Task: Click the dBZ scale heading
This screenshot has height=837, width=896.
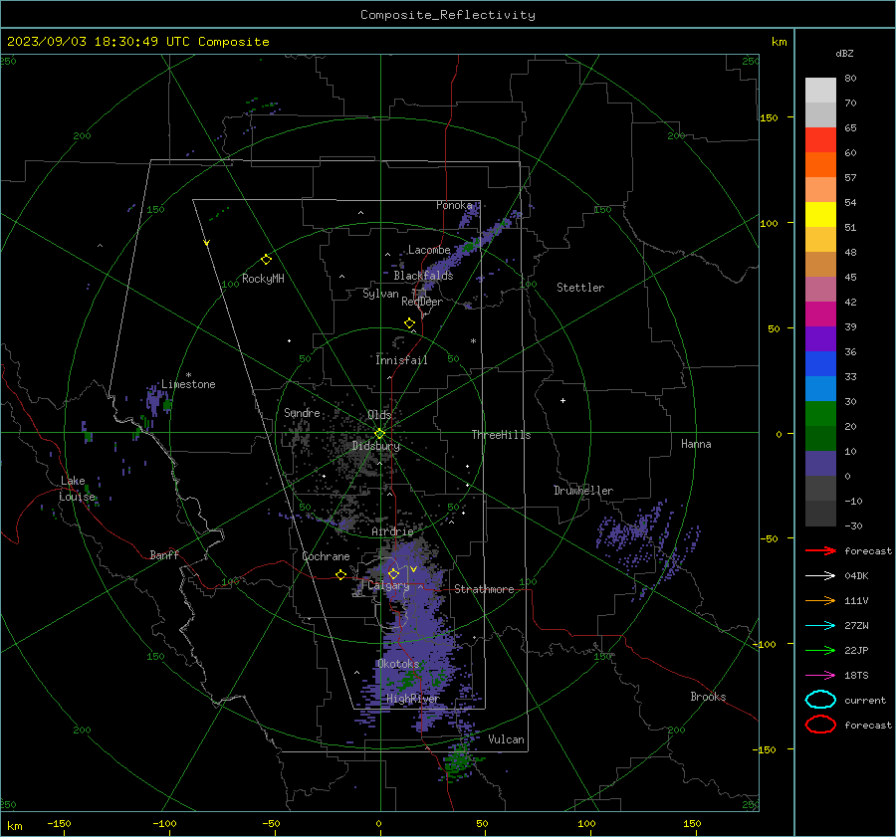Action: point(844,53)
